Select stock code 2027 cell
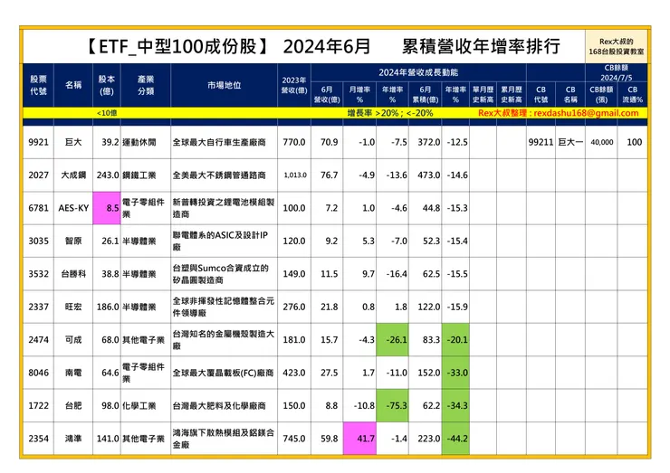Screen dimensions: 670x473 click(x=38, y=175)
